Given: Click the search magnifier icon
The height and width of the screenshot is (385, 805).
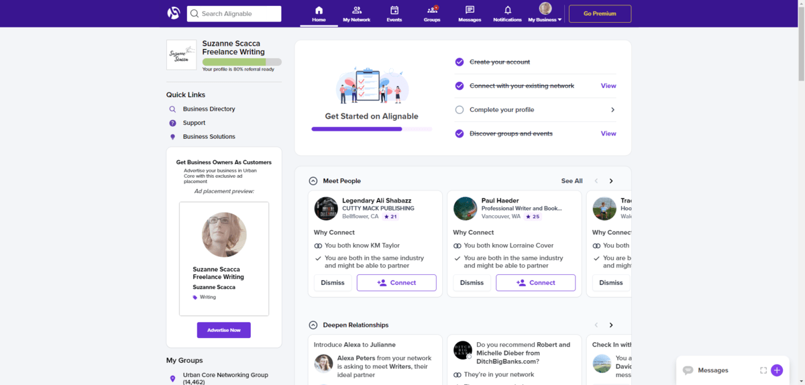Looking at the screenshot, I should 195,13.
